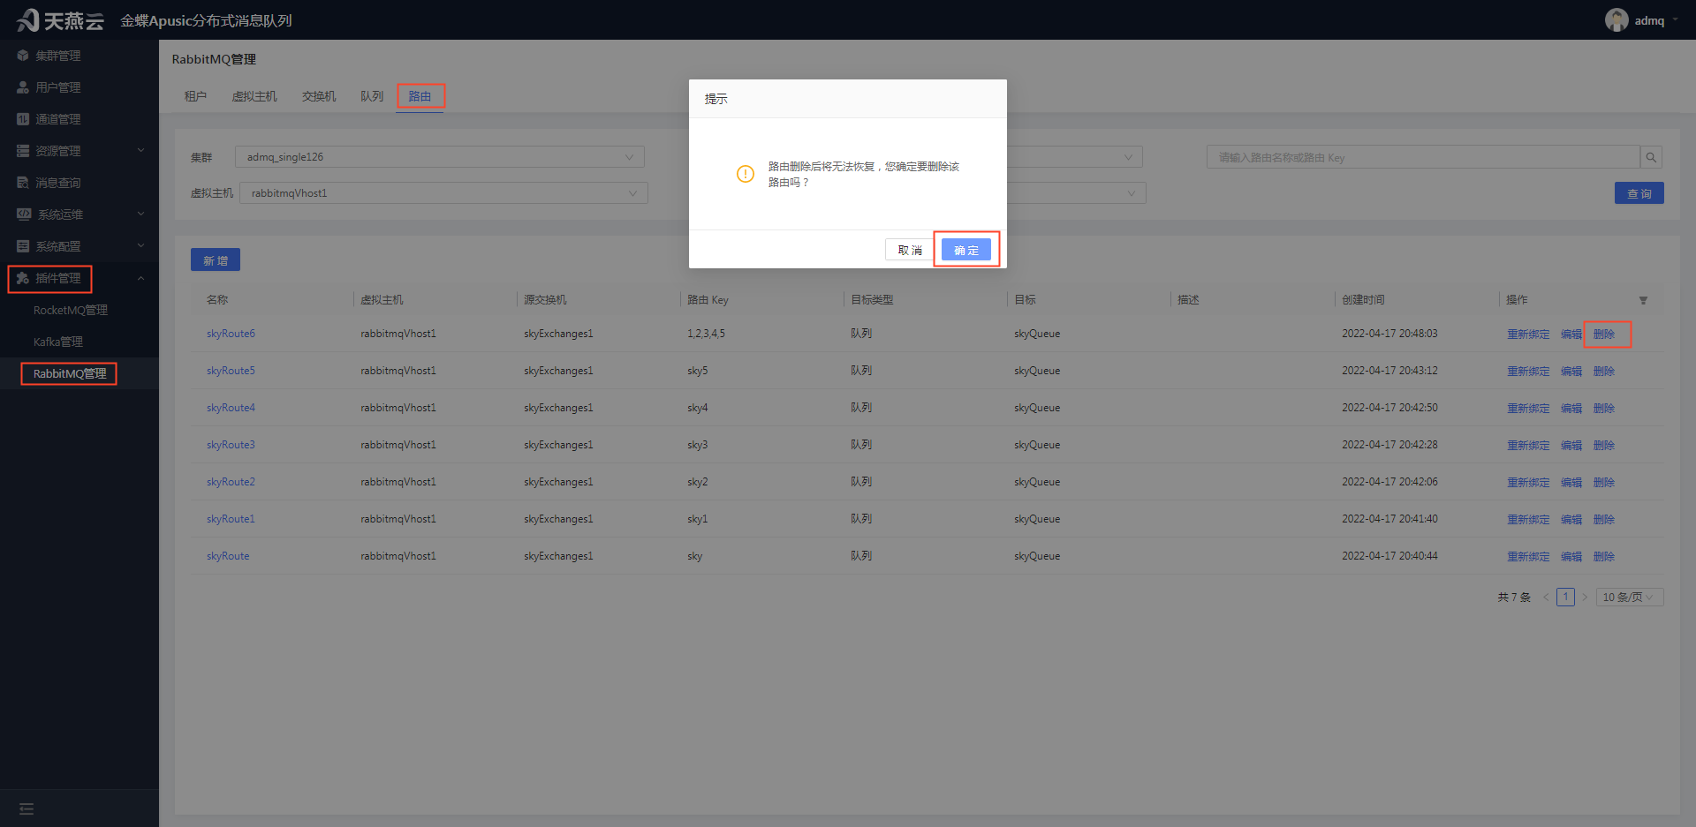Click the 目标类型 column header
This screenshot has height=827, width=1696.
872,300
